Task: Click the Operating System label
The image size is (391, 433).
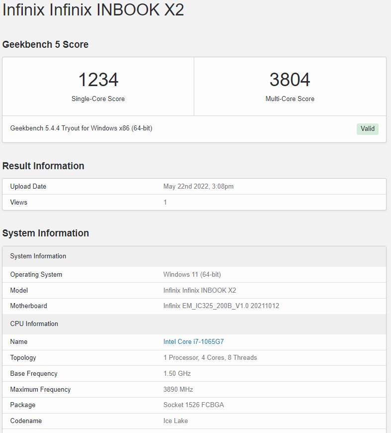Action: (36, 275)
